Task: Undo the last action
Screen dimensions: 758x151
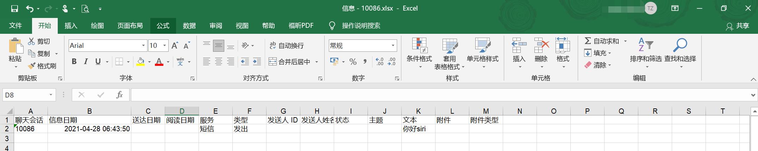Action: pos(30,8)
